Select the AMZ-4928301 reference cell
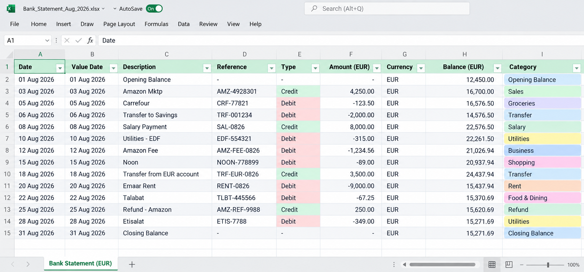The image size is (584, 272). (x=244, y=91)
